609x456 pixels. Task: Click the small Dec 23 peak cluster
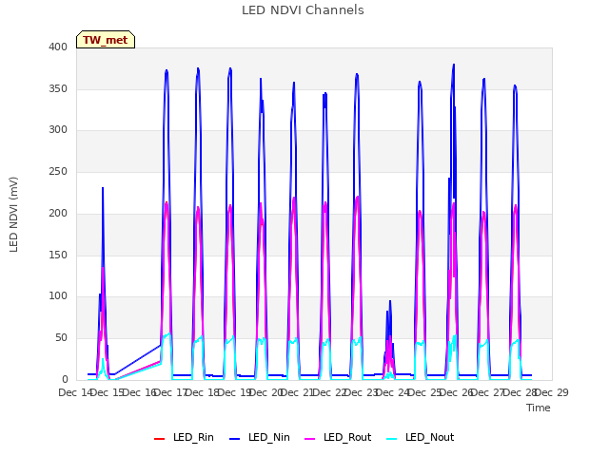[389, 340]
